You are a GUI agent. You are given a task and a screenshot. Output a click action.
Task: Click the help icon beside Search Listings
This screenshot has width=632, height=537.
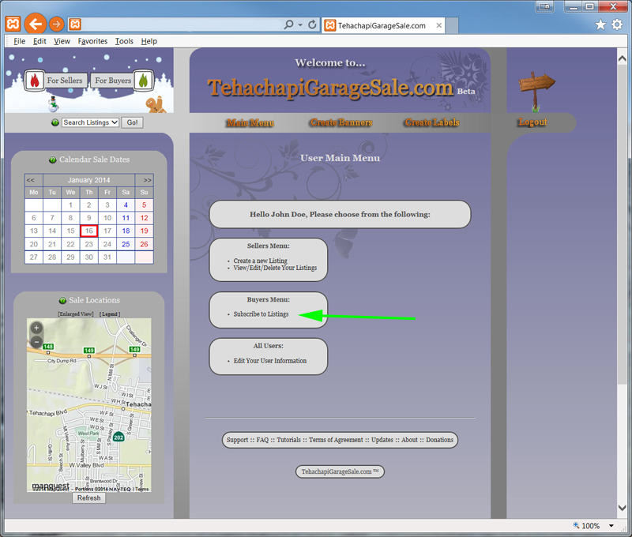55,122
